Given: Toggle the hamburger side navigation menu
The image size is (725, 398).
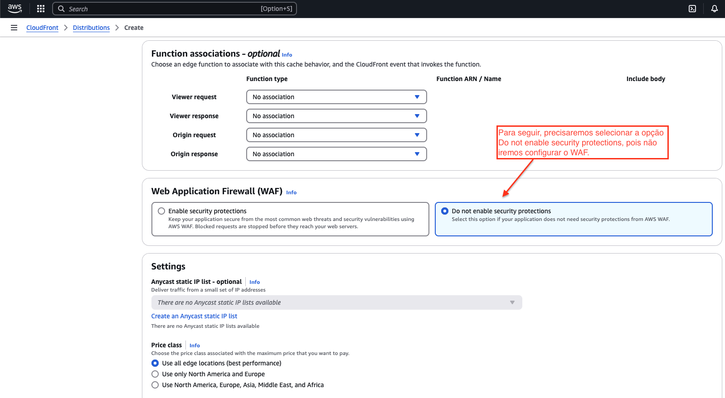Looking at the screenshot, I should (x=14, y=28).
